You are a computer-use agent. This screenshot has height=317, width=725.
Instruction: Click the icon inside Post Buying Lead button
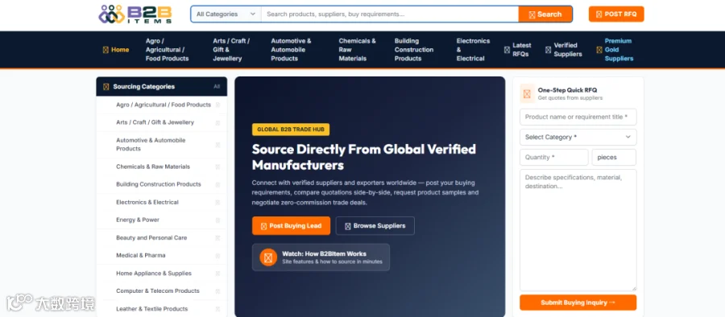pyautogui.click(x=264, y=226)
